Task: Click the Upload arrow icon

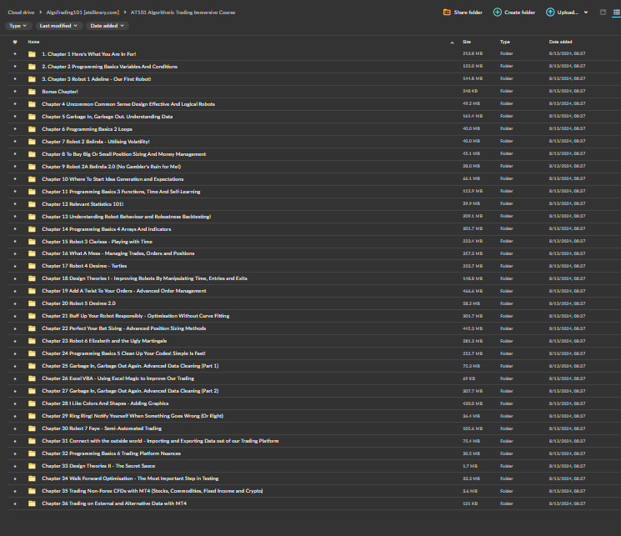Action: pos(550,13)
